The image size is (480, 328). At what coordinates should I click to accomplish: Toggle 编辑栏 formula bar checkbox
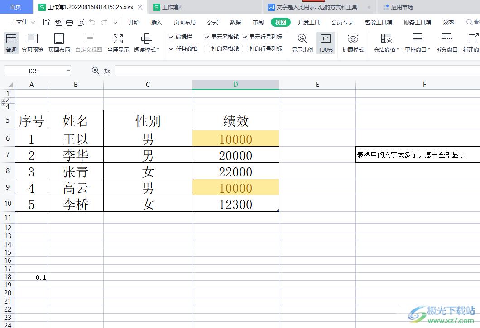(172, 37)
